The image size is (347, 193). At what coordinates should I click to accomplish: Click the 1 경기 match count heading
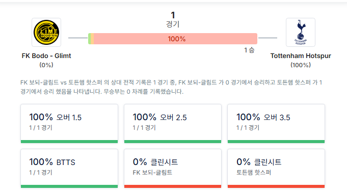173,19
